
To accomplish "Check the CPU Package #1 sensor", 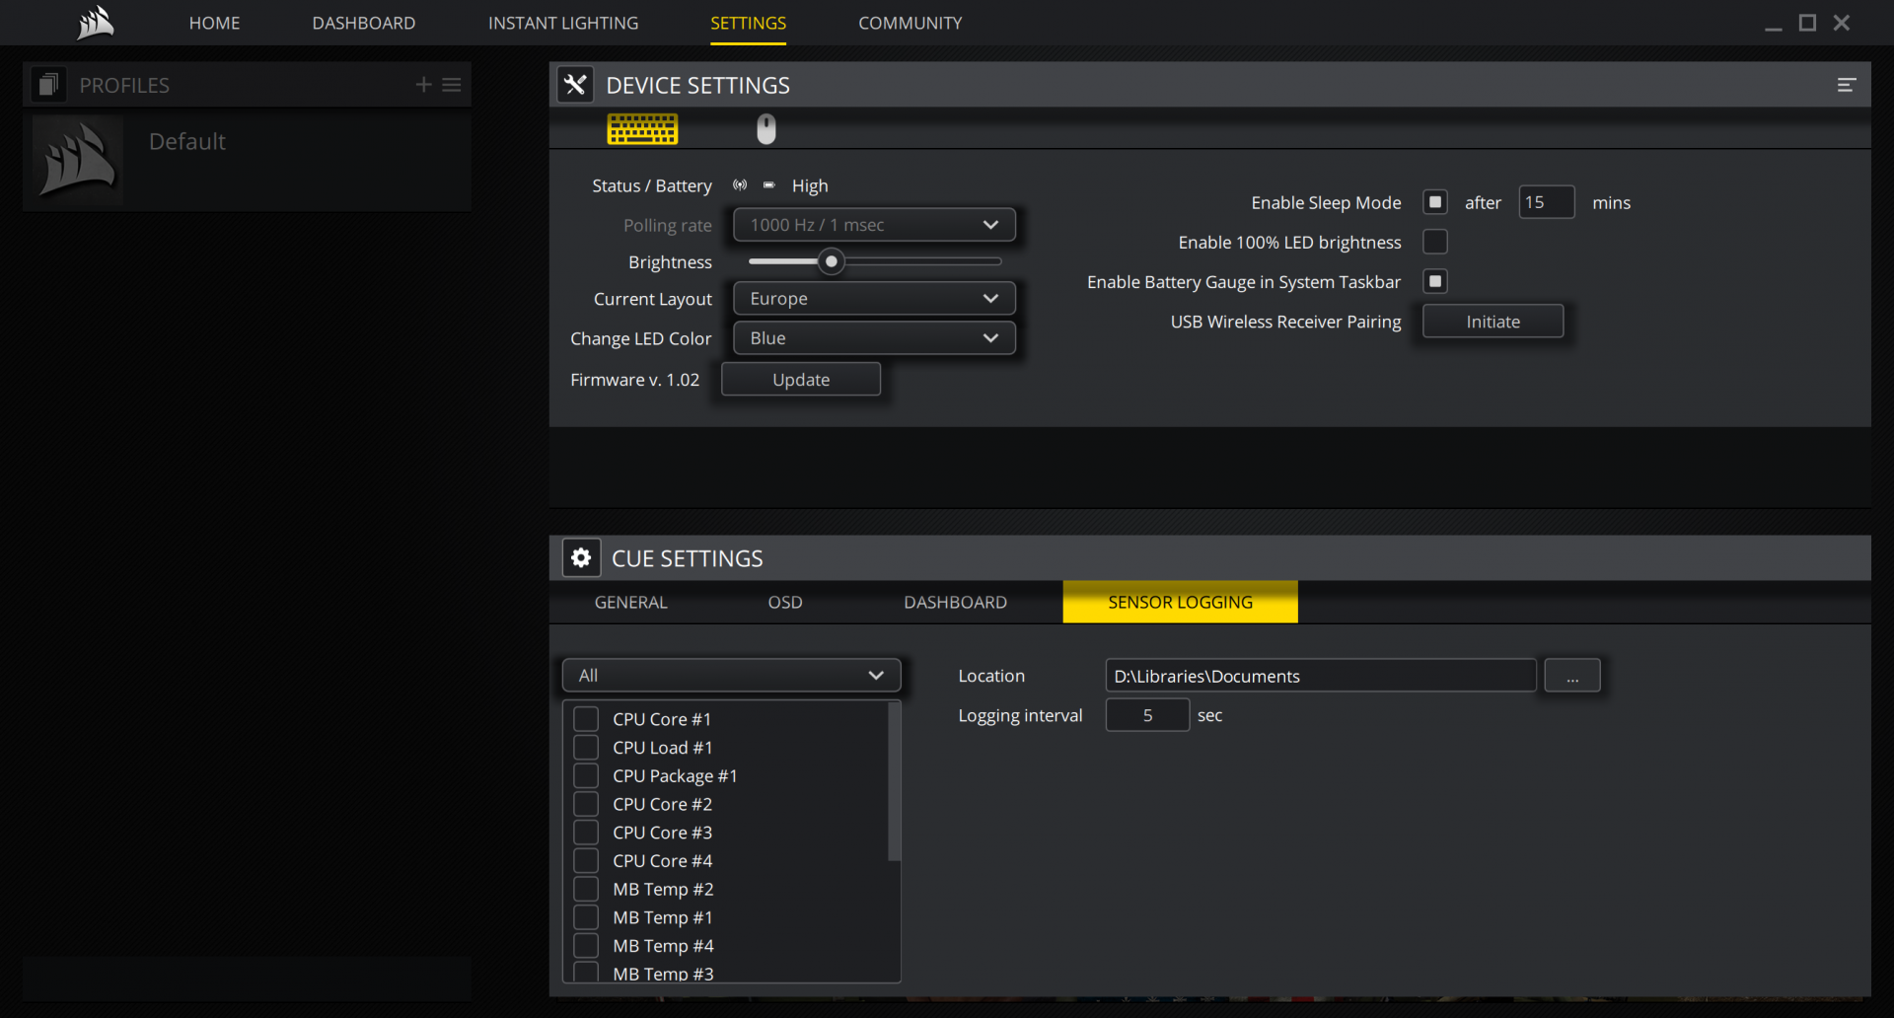I will (x=586, y=776).
